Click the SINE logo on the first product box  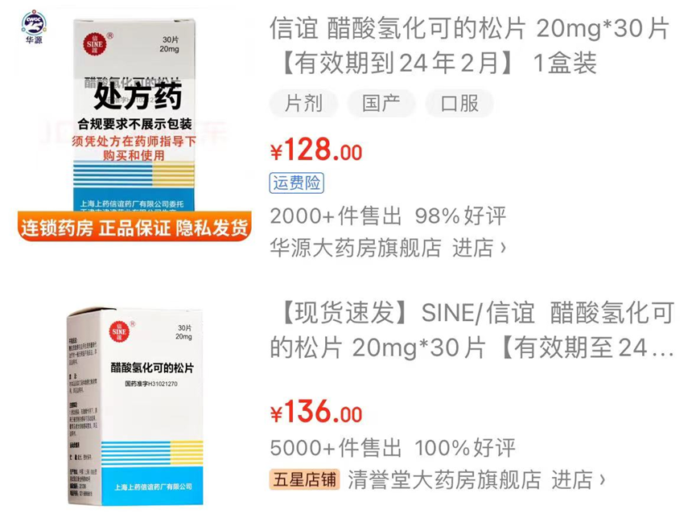click(x=95, y=44)
